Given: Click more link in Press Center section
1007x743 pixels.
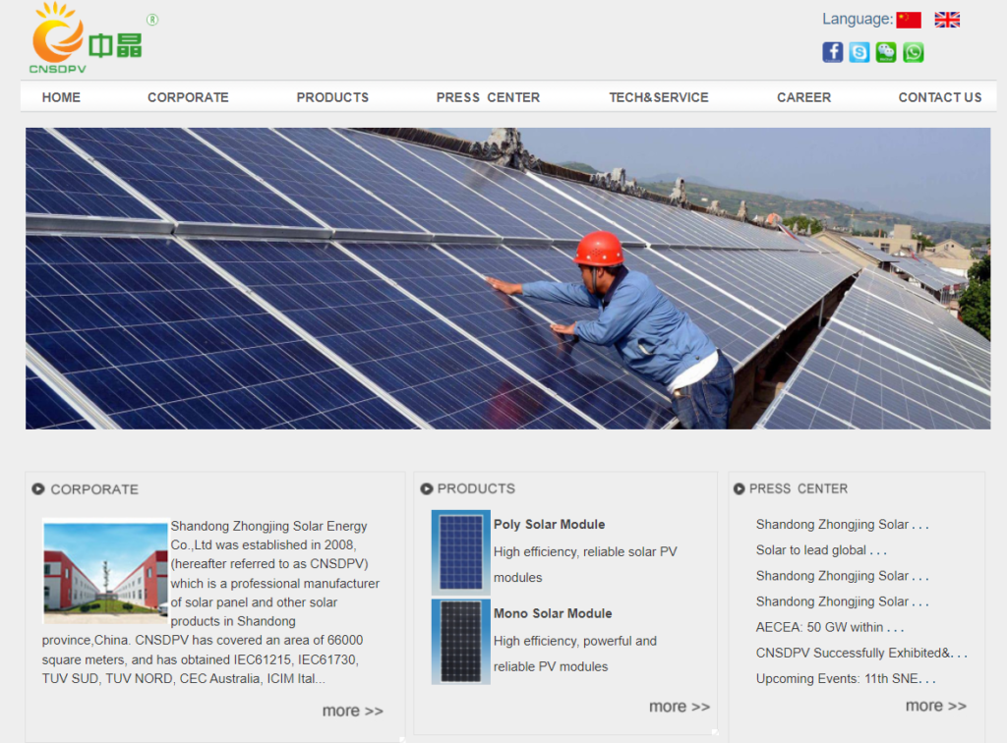Looking at the screenshot, I should 936,706.
